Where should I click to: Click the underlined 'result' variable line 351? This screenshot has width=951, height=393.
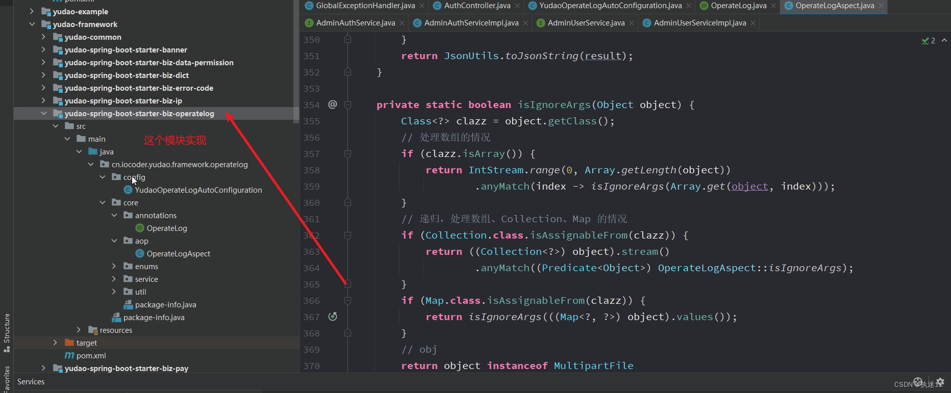pyautogui.click(x=603, y=56)
